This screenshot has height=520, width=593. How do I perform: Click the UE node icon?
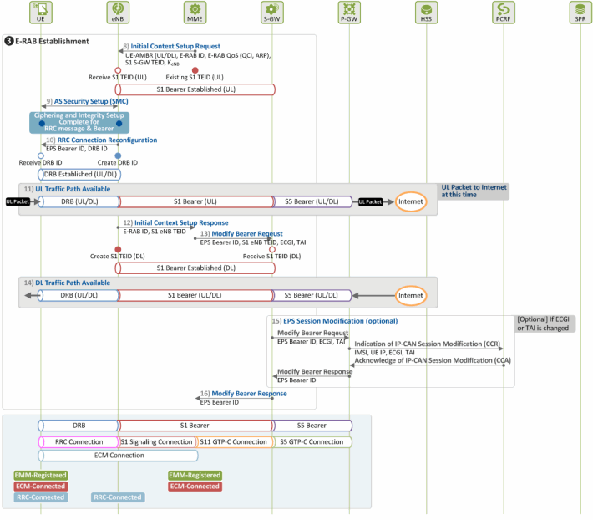[x=41, y=12]
